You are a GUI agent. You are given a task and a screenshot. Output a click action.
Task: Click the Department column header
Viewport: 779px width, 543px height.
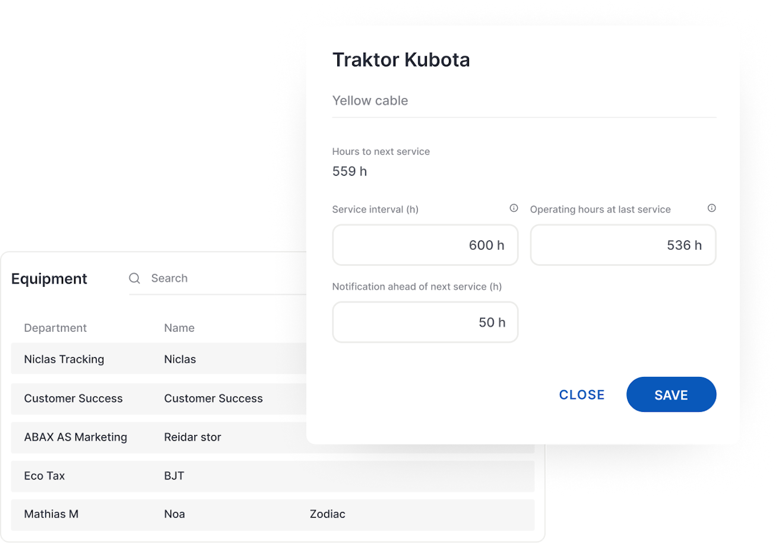[x=55, y=328]
